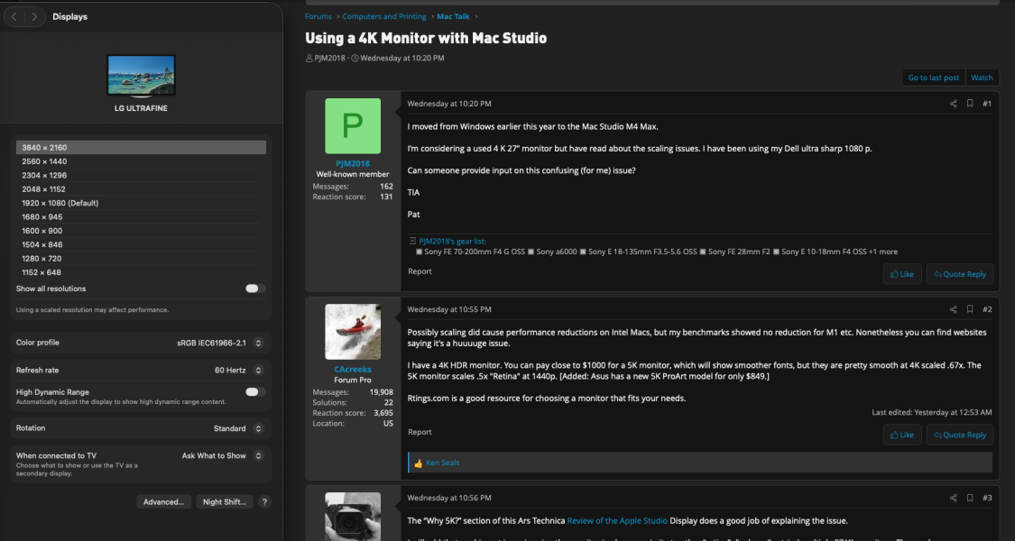Open Mac Talk breadcrumb link

click(x=453, y=16)
